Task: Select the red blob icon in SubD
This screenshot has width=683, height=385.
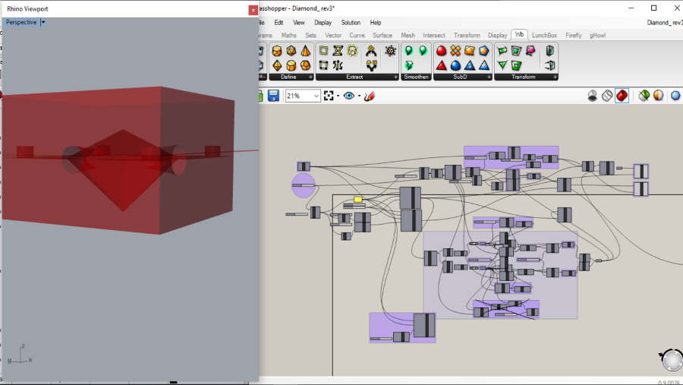Action: point(441,51)
